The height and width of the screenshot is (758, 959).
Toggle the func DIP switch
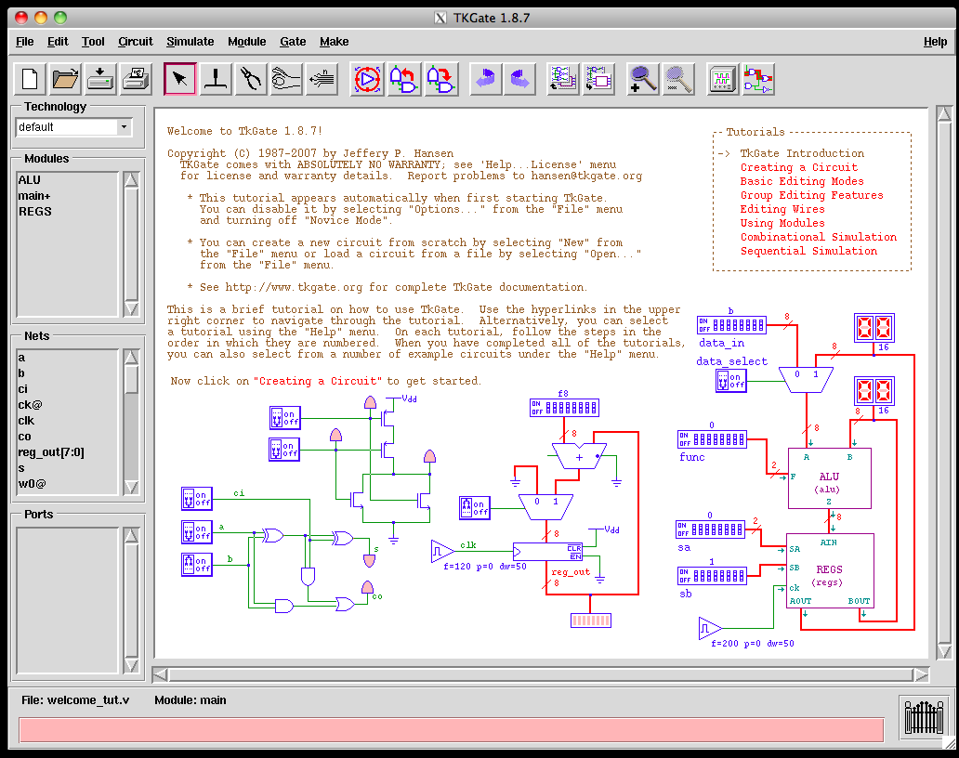[712, 439]
